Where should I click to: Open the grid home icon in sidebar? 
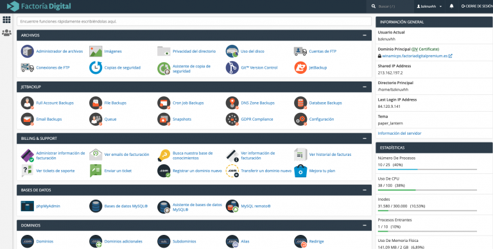pos(6,19)
